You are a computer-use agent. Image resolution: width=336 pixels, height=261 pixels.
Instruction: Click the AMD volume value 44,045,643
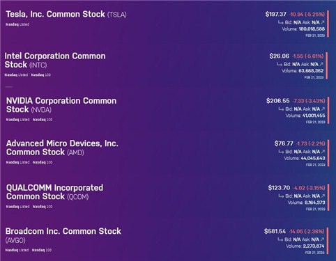(313, 159)
